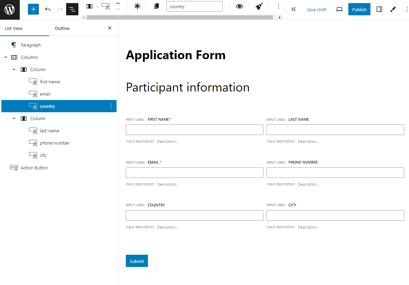Image resolution: width=409 pixels, height=285 pixels.
Task: Click the Publish button
Action: coord(359,9)
